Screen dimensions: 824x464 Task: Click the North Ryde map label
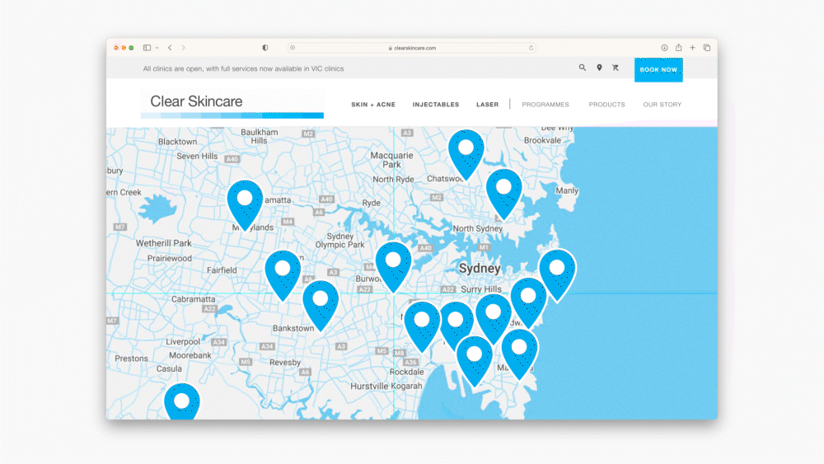[x=394, y=179]
